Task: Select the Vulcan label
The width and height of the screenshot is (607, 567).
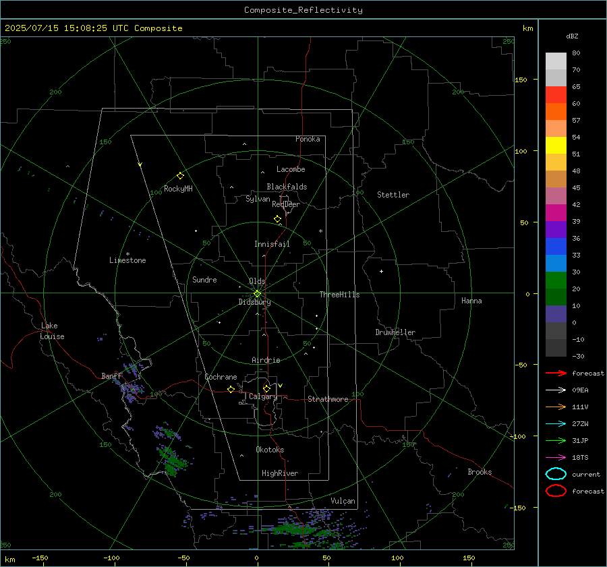Action: [x=343, y=501]
